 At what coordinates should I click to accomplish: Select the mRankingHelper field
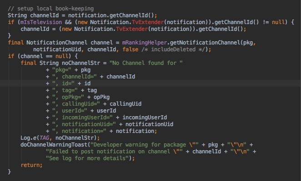tap(145, 43)
